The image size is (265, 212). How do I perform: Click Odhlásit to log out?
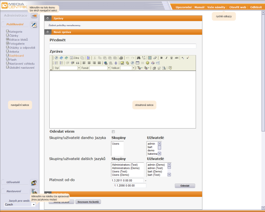click(256, 7)
